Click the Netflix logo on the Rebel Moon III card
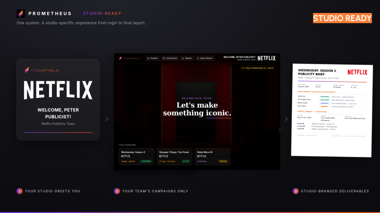380x213 pixels. (201, 156)
